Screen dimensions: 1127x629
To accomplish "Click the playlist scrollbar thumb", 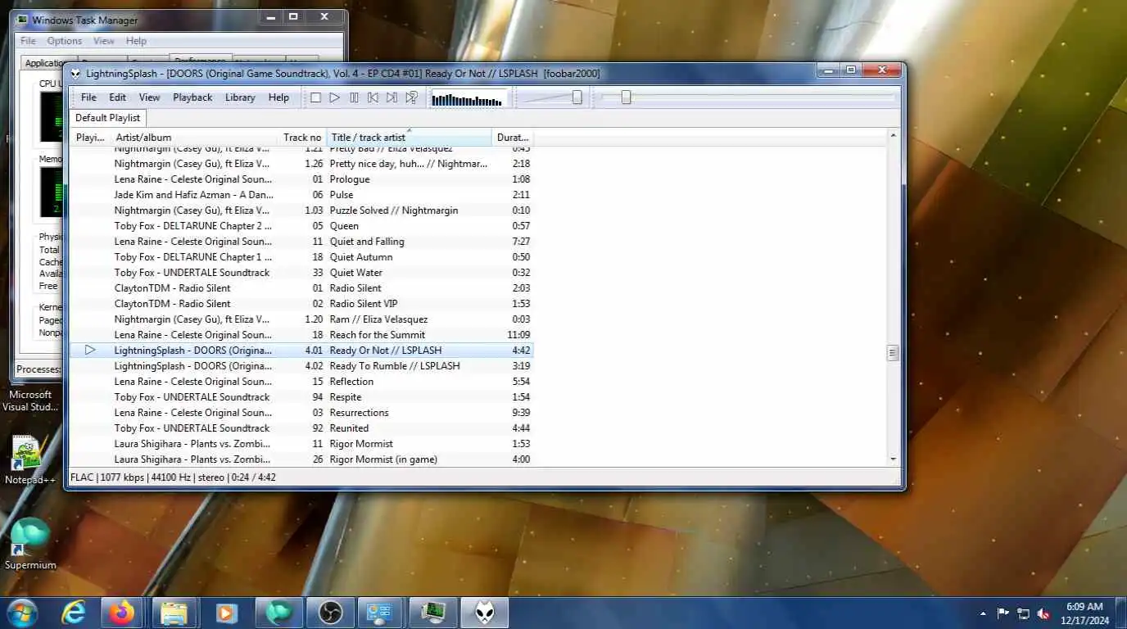I will [893, 353].
